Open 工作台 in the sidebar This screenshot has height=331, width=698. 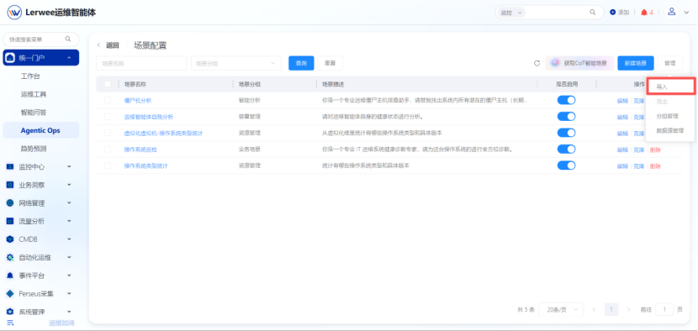pos(30,76)
